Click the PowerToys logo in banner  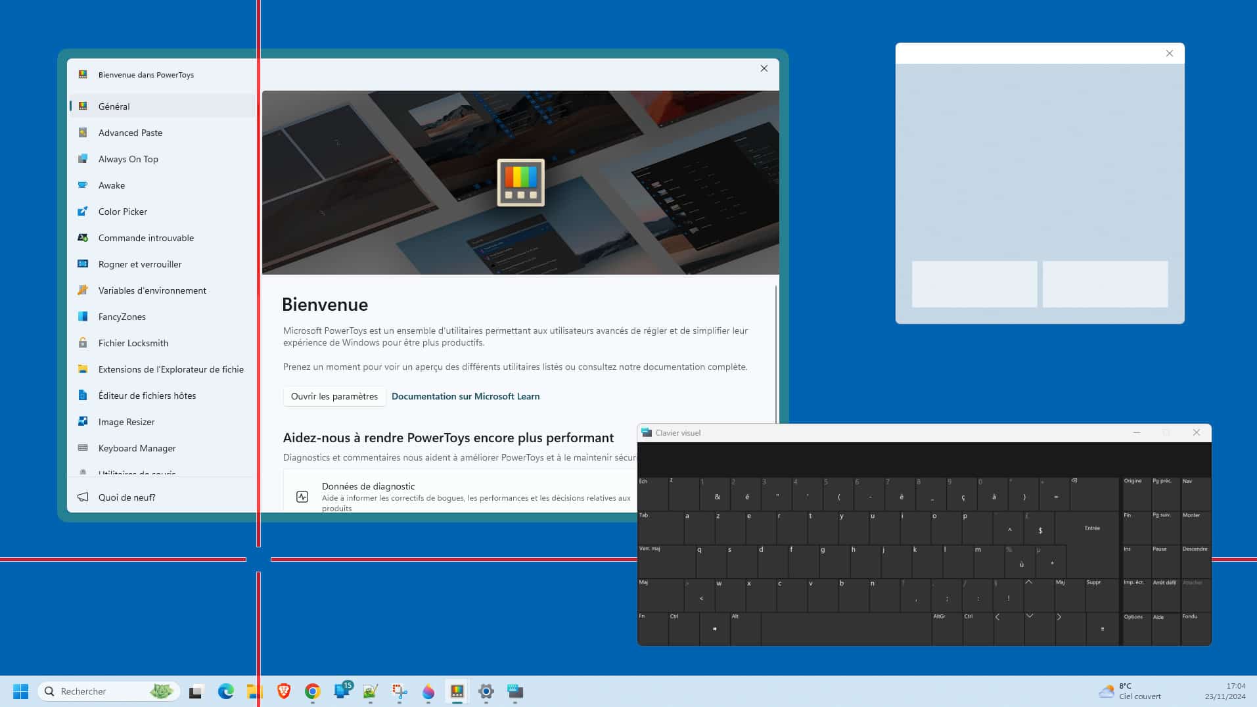(520, 183)
